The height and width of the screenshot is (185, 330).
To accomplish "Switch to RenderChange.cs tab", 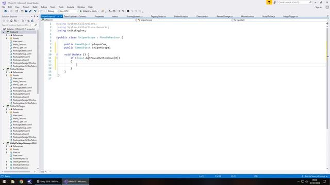I will point(225,16).
